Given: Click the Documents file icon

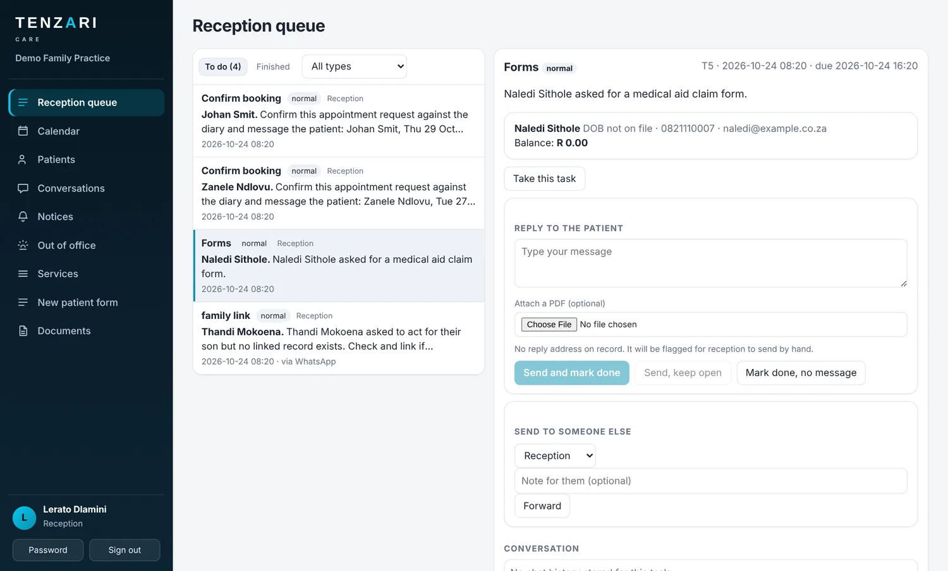Looking at the screenshot, I should click(x=23, y=331).
